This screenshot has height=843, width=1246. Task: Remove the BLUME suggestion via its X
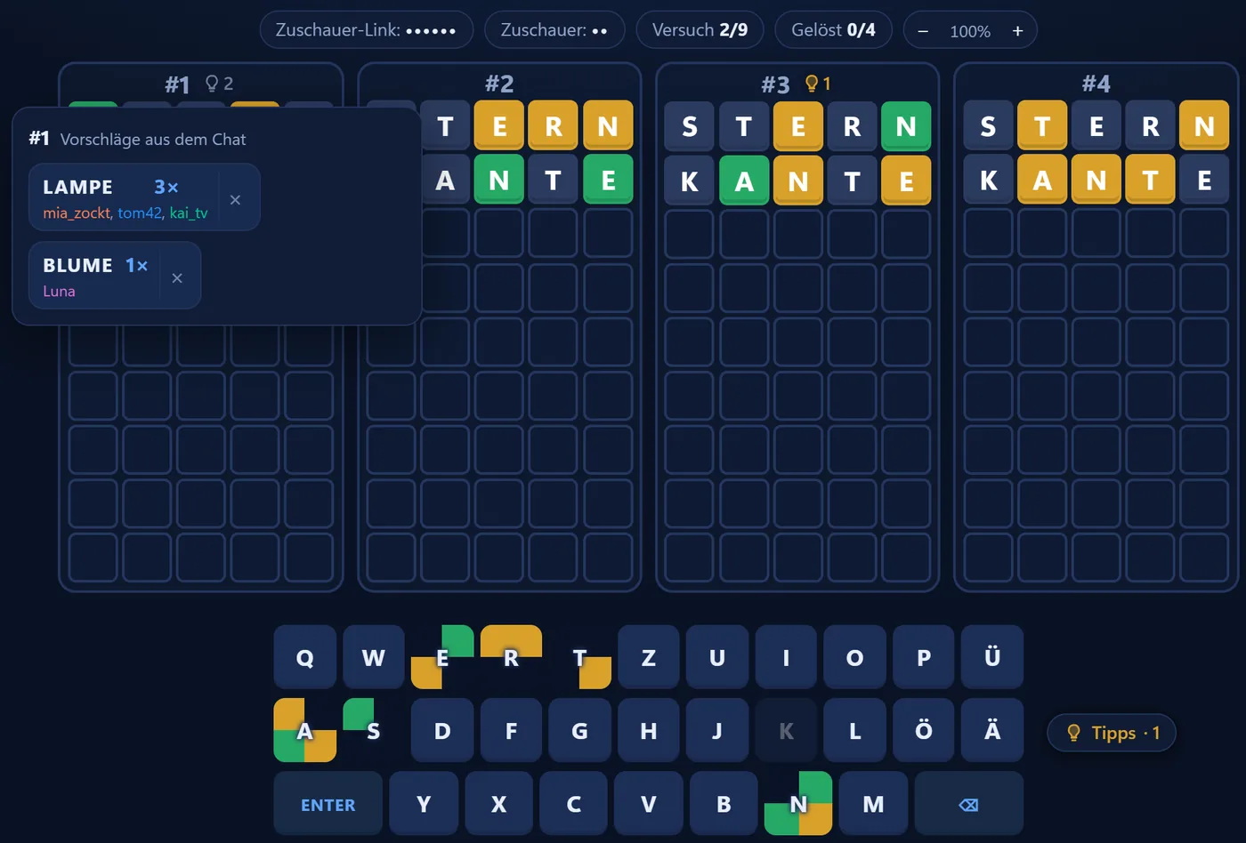[x=177, y=277]
